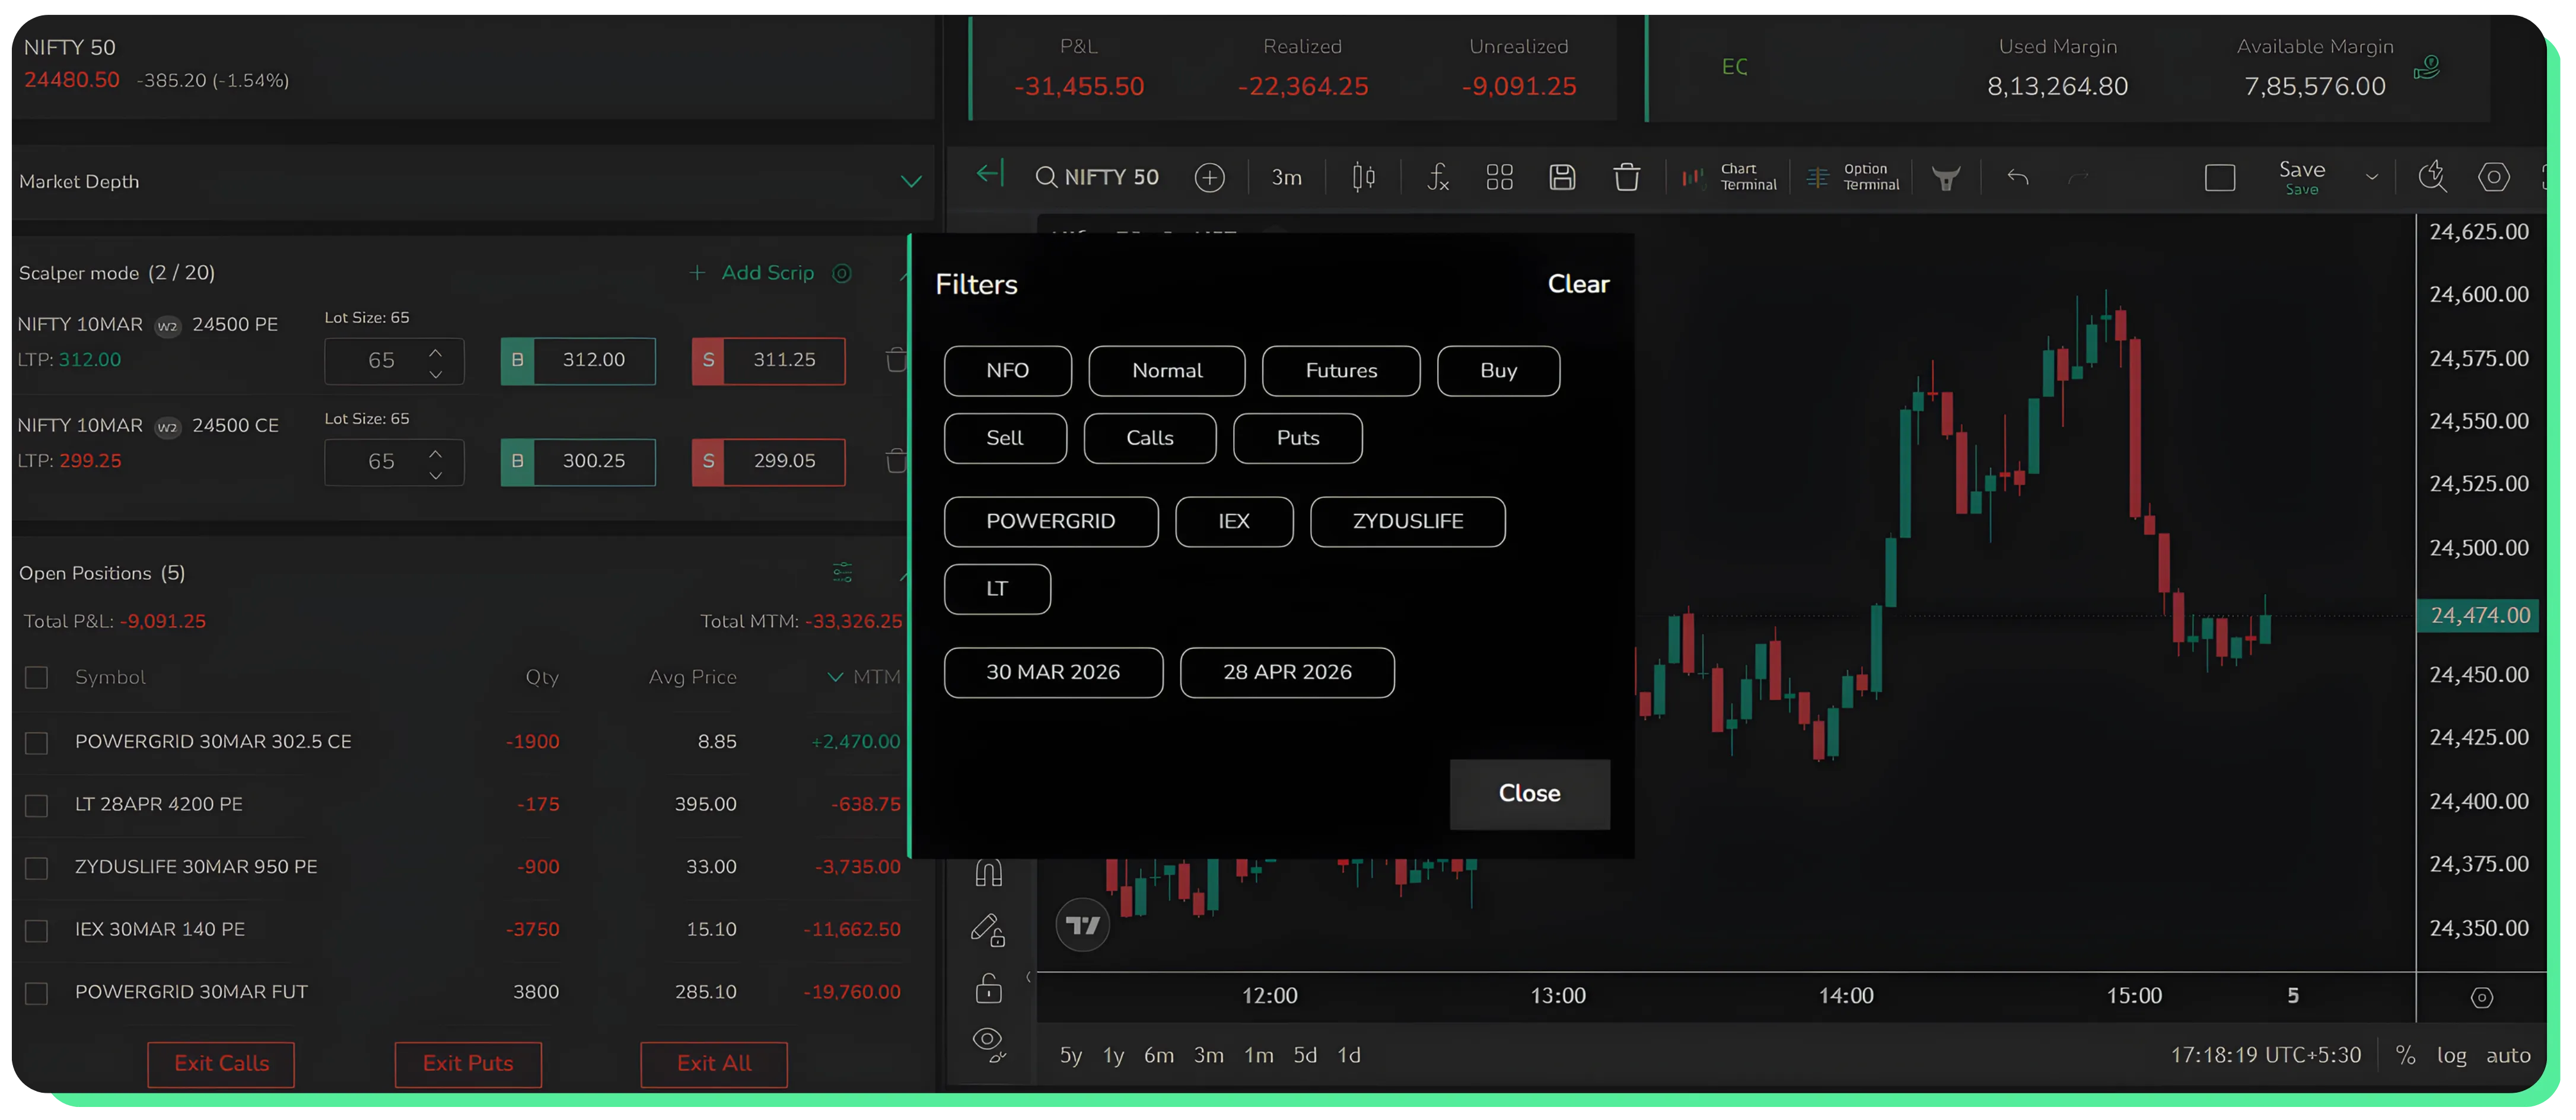Save the current chart layout
The height and width of the screenshot is (1120, 2576).
[x=1562, y=177]
